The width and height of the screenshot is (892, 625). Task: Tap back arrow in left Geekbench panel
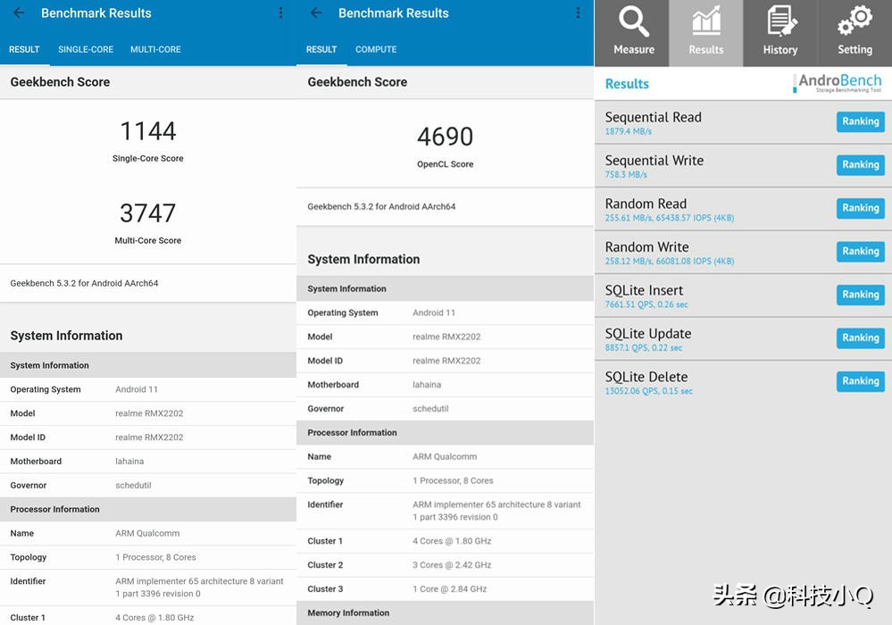point(19,12)
